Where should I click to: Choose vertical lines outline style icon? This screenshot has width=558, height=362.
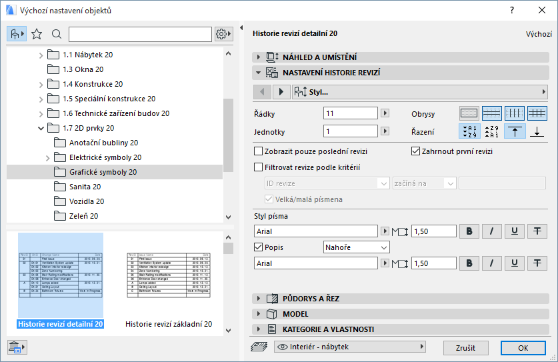pos(514,113)
